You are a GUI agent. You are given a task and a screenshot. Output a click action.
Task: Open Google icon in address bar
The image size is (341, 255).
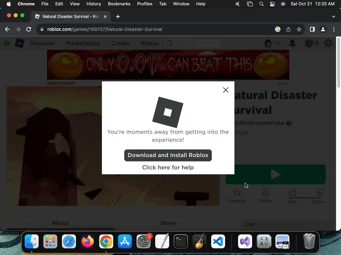tap(277, 29)
